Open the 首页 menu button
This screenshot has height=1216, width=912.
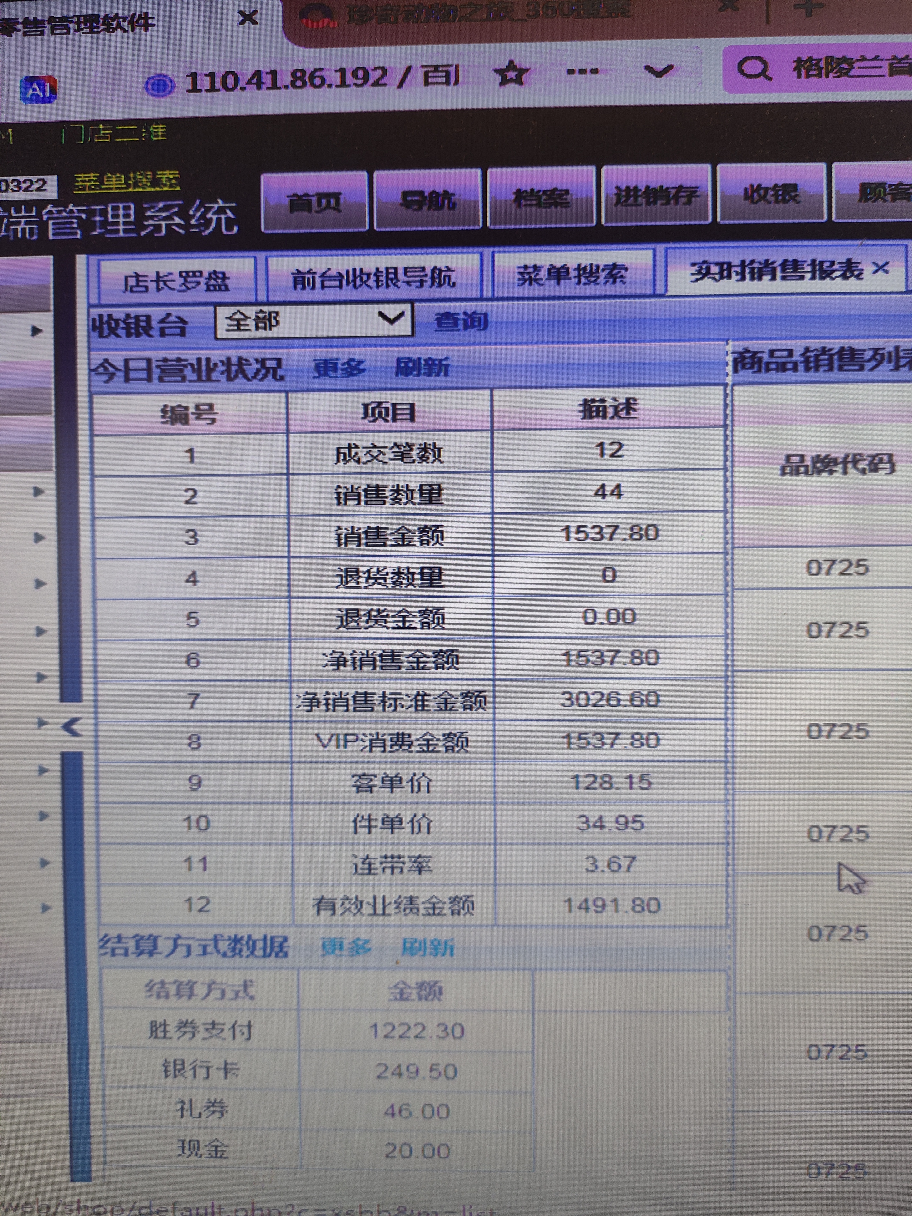315,202
